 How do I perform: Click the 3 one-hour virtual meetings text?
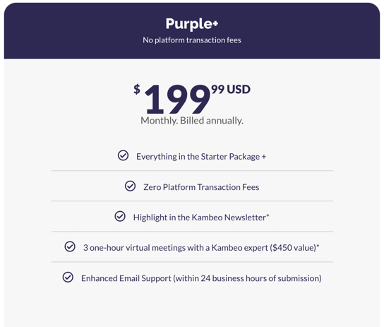tap(200, 248)
